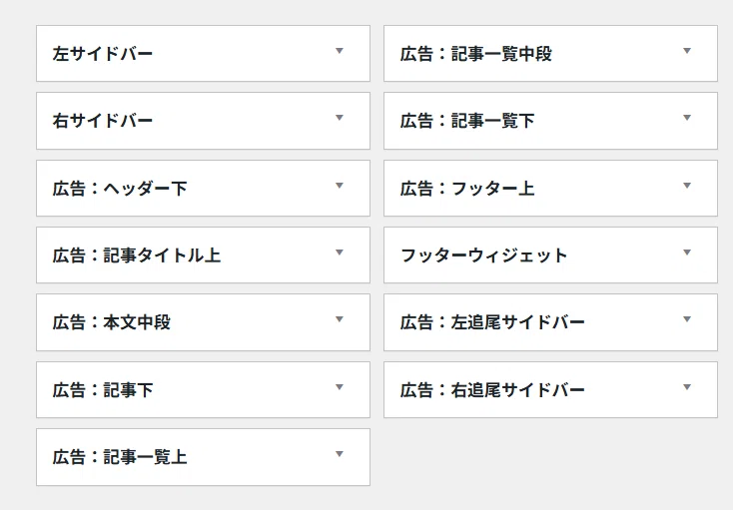733x510 pixels.
Task: Select the 左サイドバー title text
Action: coord(103,54)
